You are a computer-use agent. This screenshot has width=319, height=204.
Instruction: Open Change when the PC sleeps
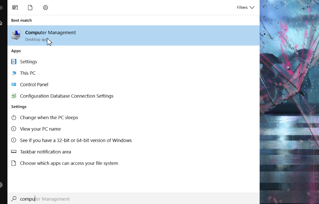tap(134, 117)
